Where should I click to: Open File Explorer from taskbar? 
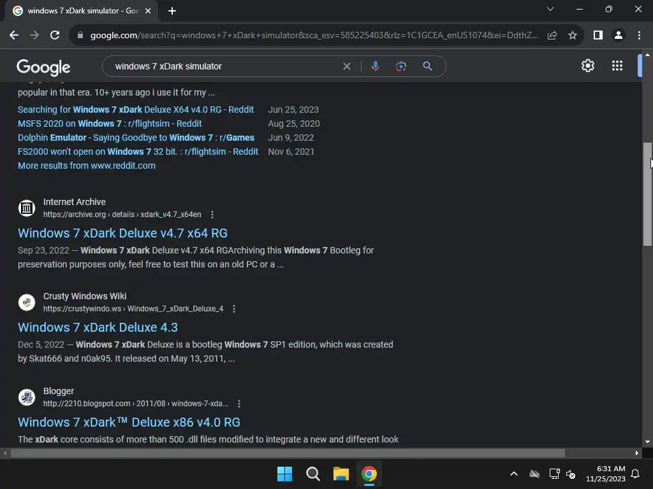tap(341, 474)
